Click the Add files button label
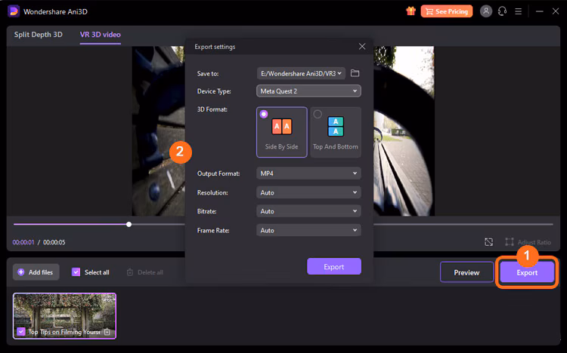Screen dimensions: 567x353 pyautogui.click(x=41, y=272)
